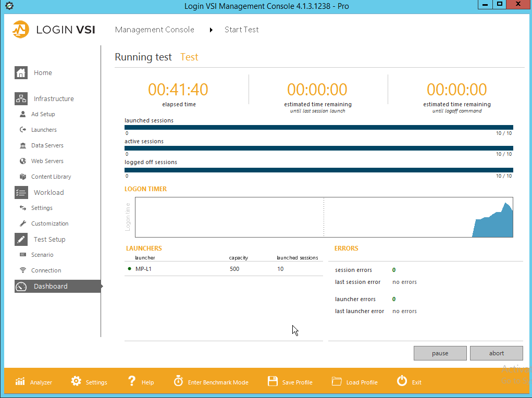Open the Infrastructure section

(x=54, y=99)
